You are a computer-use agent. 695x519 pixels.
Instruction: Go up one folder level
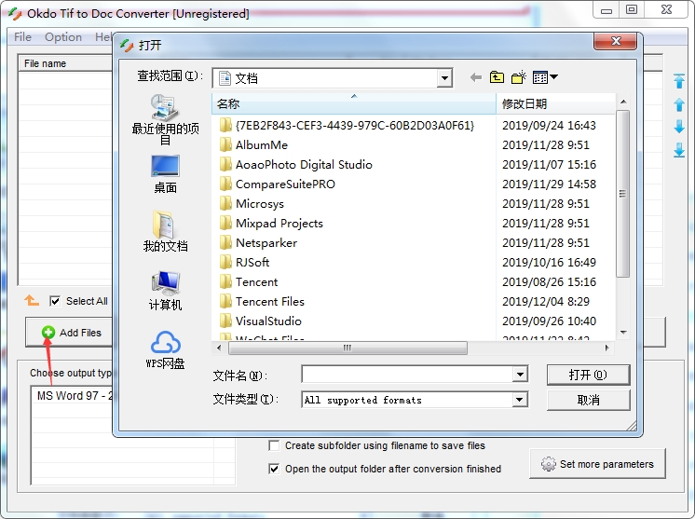click(497, 77)
